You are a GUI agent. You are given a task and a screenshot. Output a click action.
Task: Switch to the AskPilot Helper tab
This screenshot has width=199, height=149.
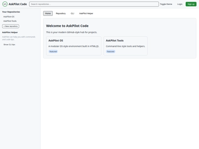(86, 14)
